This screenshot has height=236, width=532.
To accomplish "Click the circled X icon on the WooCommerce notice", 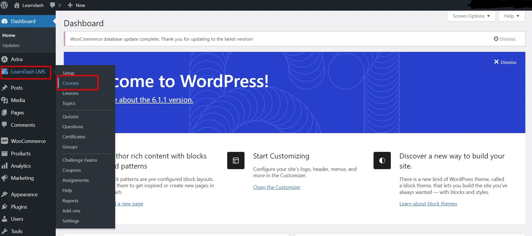I will 496,39.
